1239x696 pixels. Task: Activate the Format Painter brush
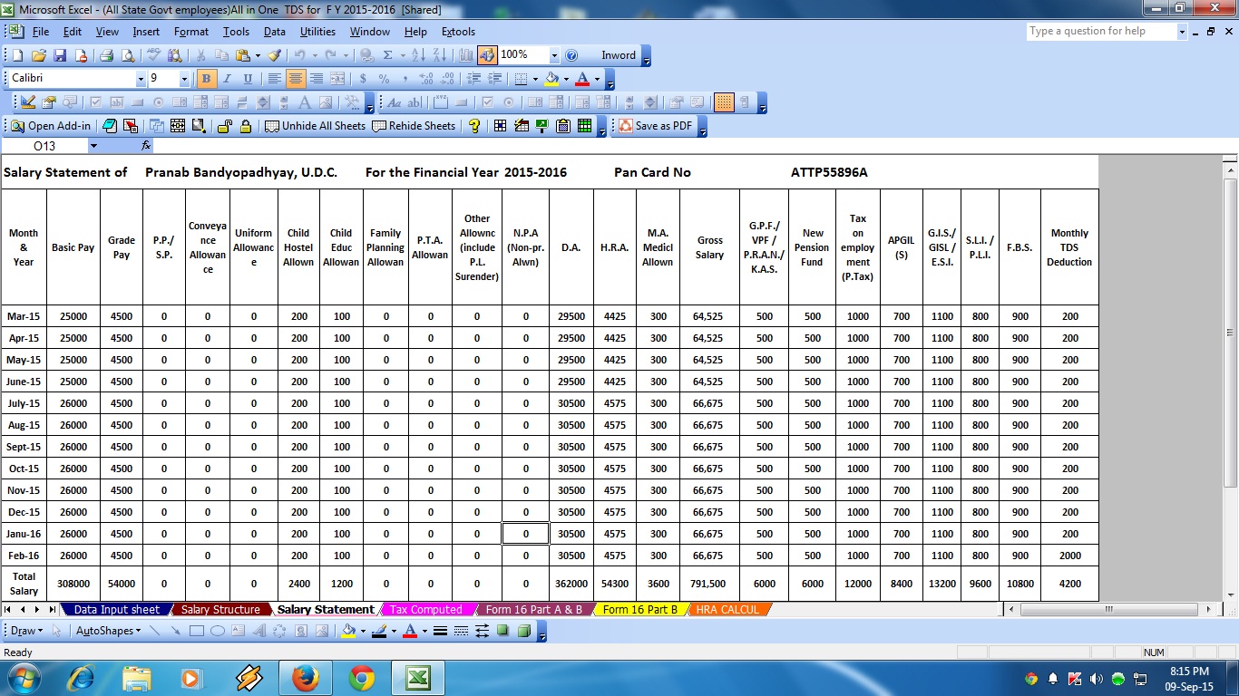coord(275,55)
